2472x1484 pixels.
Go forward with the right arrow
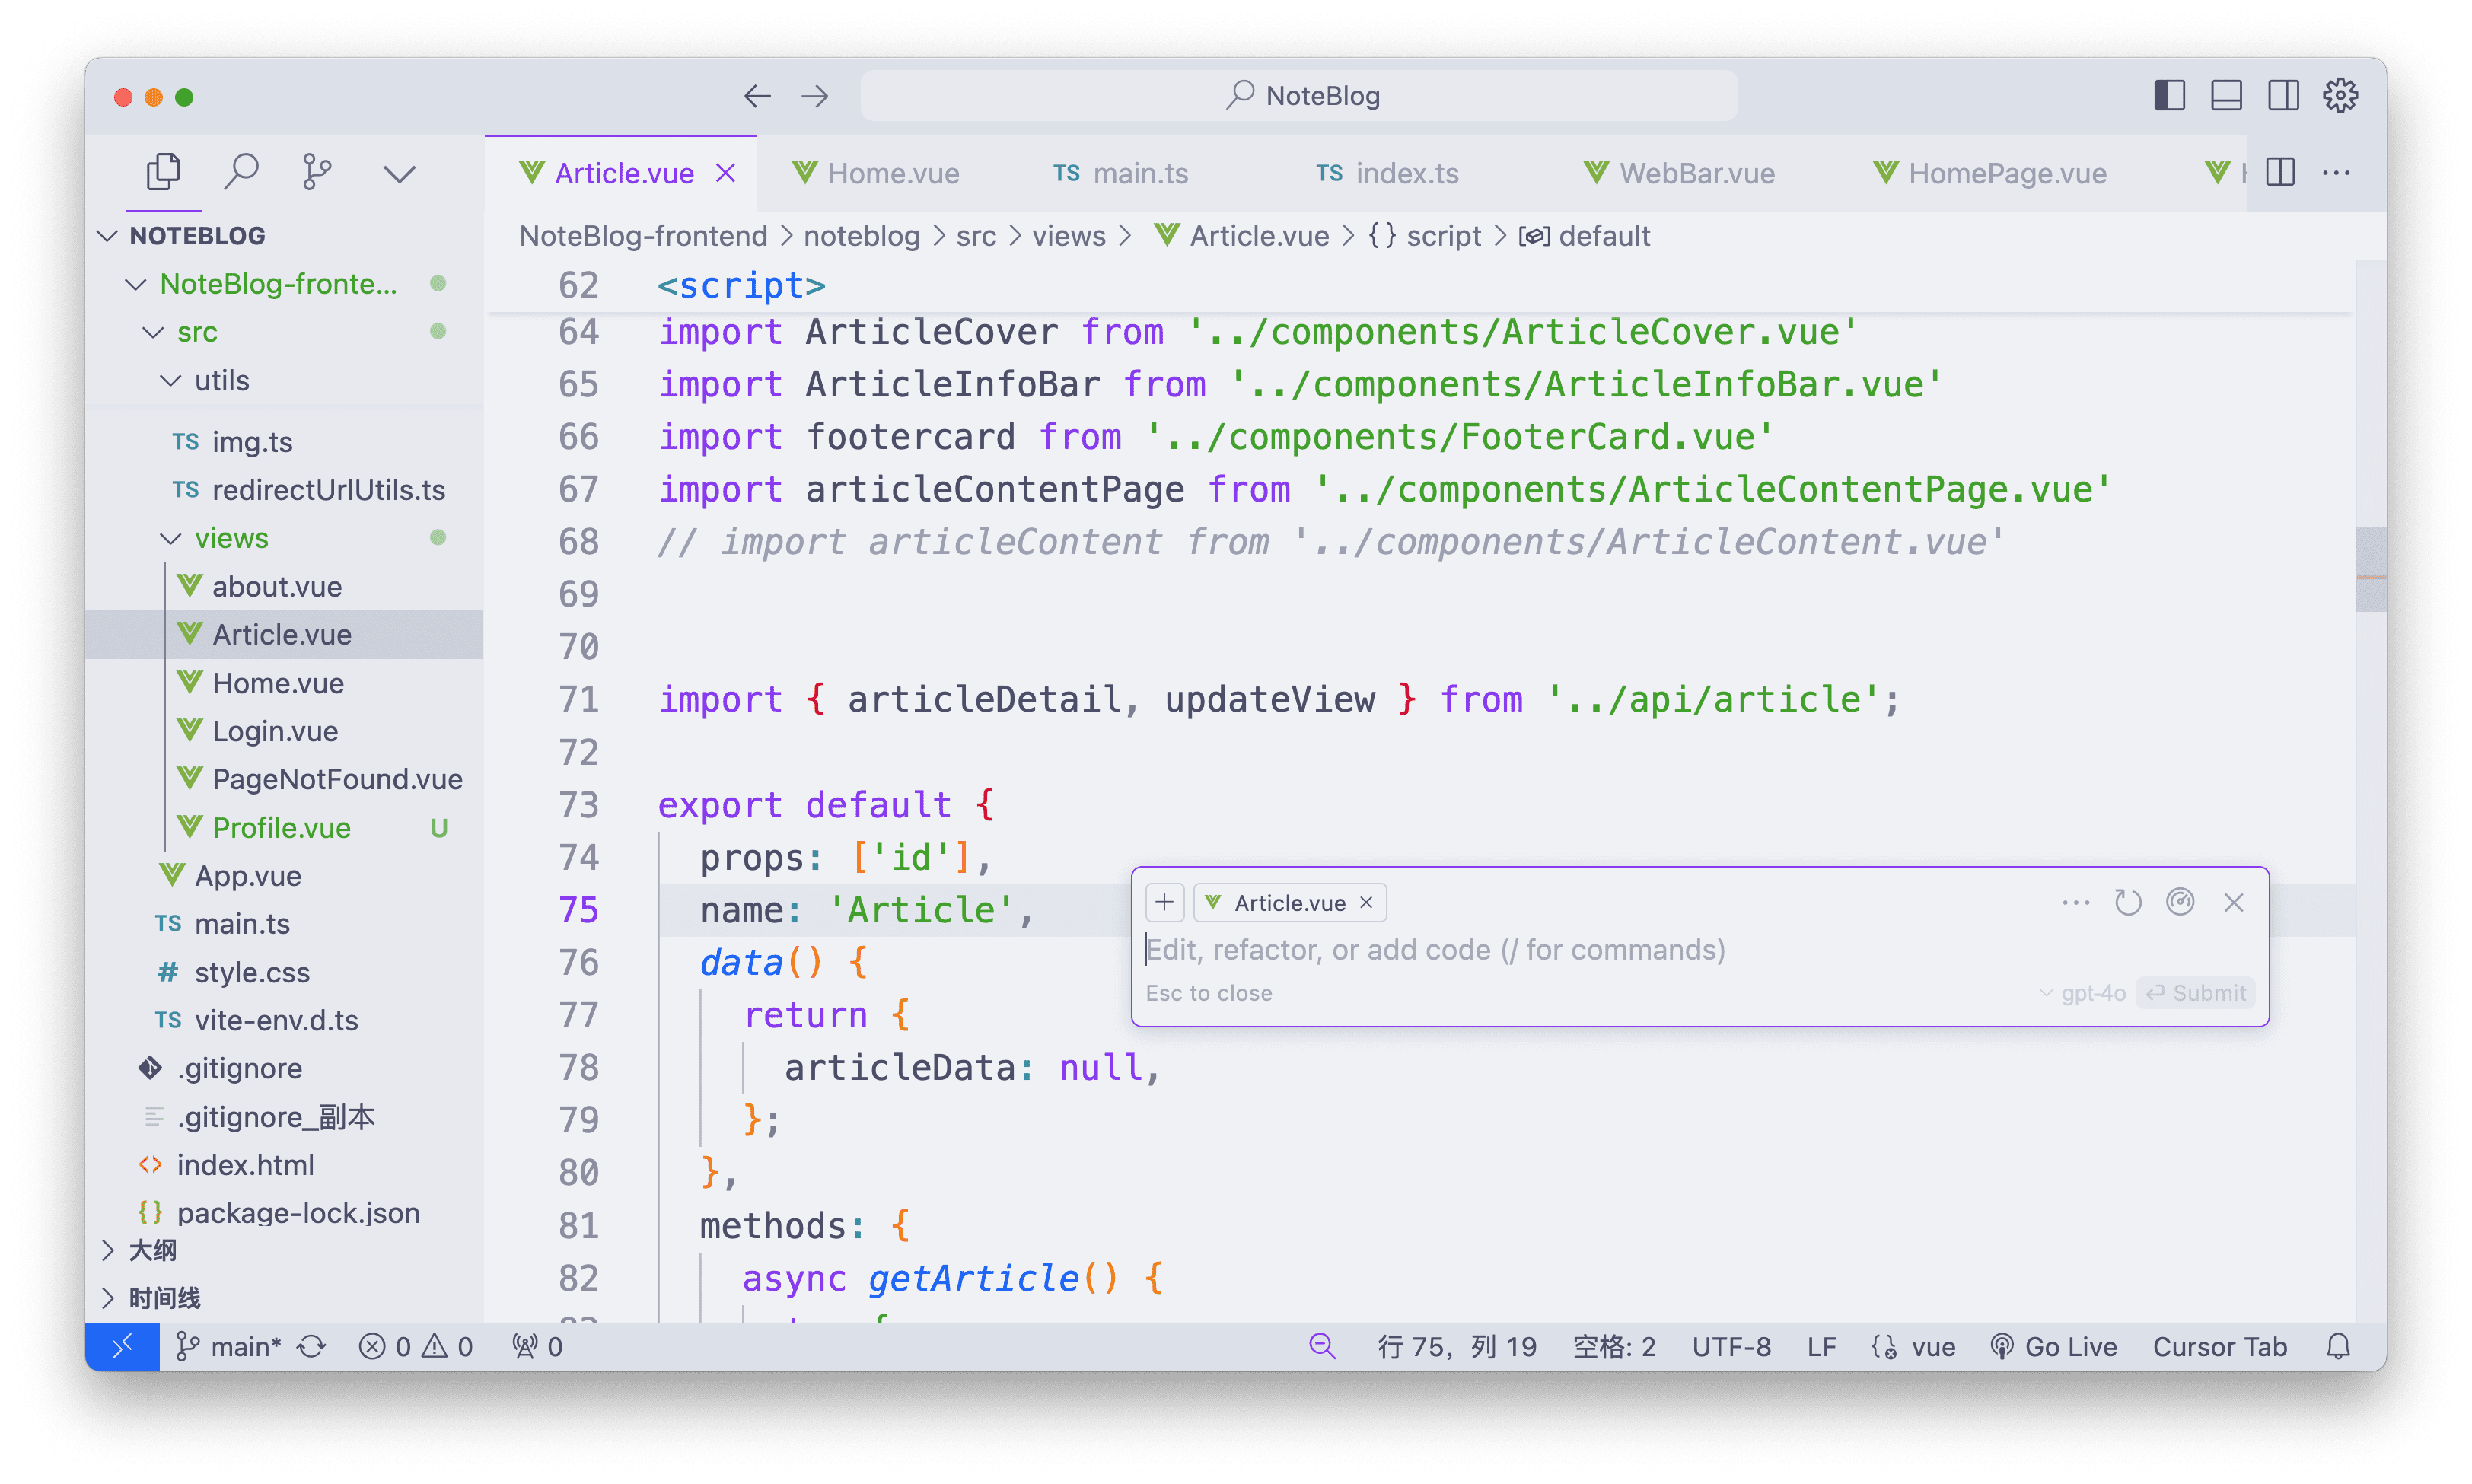point(815,96)
